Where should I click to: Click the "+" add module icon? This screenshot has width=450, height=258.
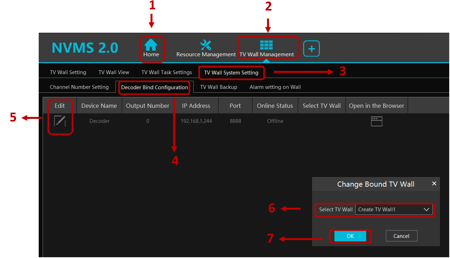pyautogui.click(x=311, y=48)
